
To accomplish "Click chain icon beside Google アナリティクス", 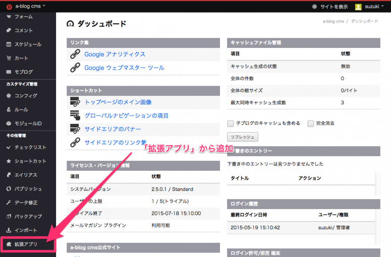I will [75, 54].
